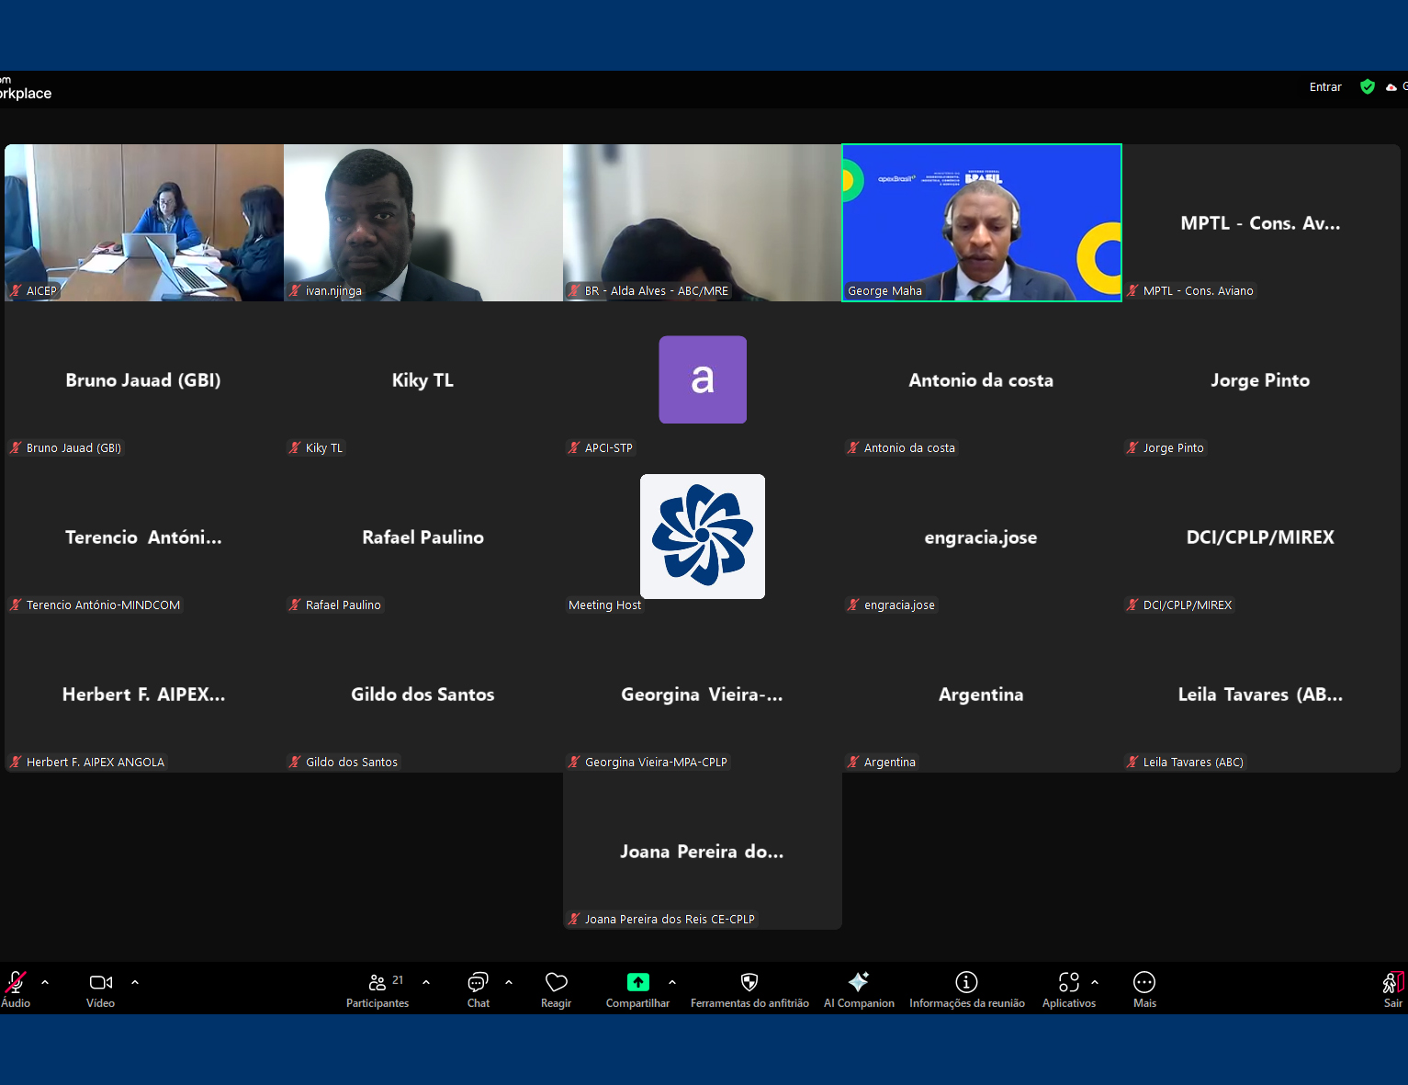Screen dimensions: 1408x1085
Task: Click the Entrar sign-in link
Action: point(1325,87)
